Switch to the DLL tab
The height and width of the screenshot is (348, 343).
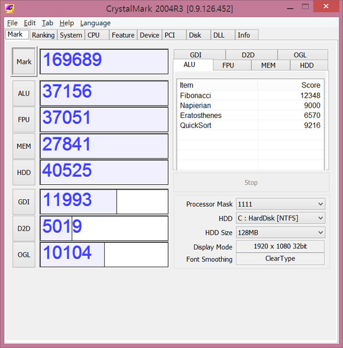(222, 35)
